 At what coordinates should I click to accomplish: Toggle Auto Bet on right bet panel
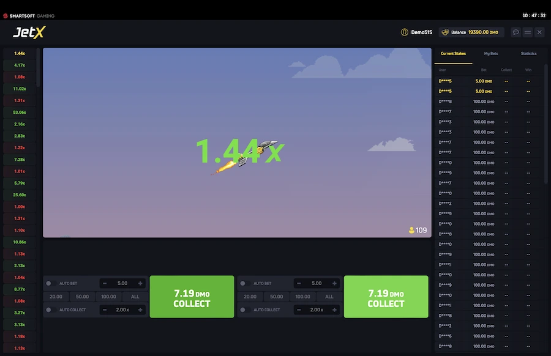click(244, 283)
